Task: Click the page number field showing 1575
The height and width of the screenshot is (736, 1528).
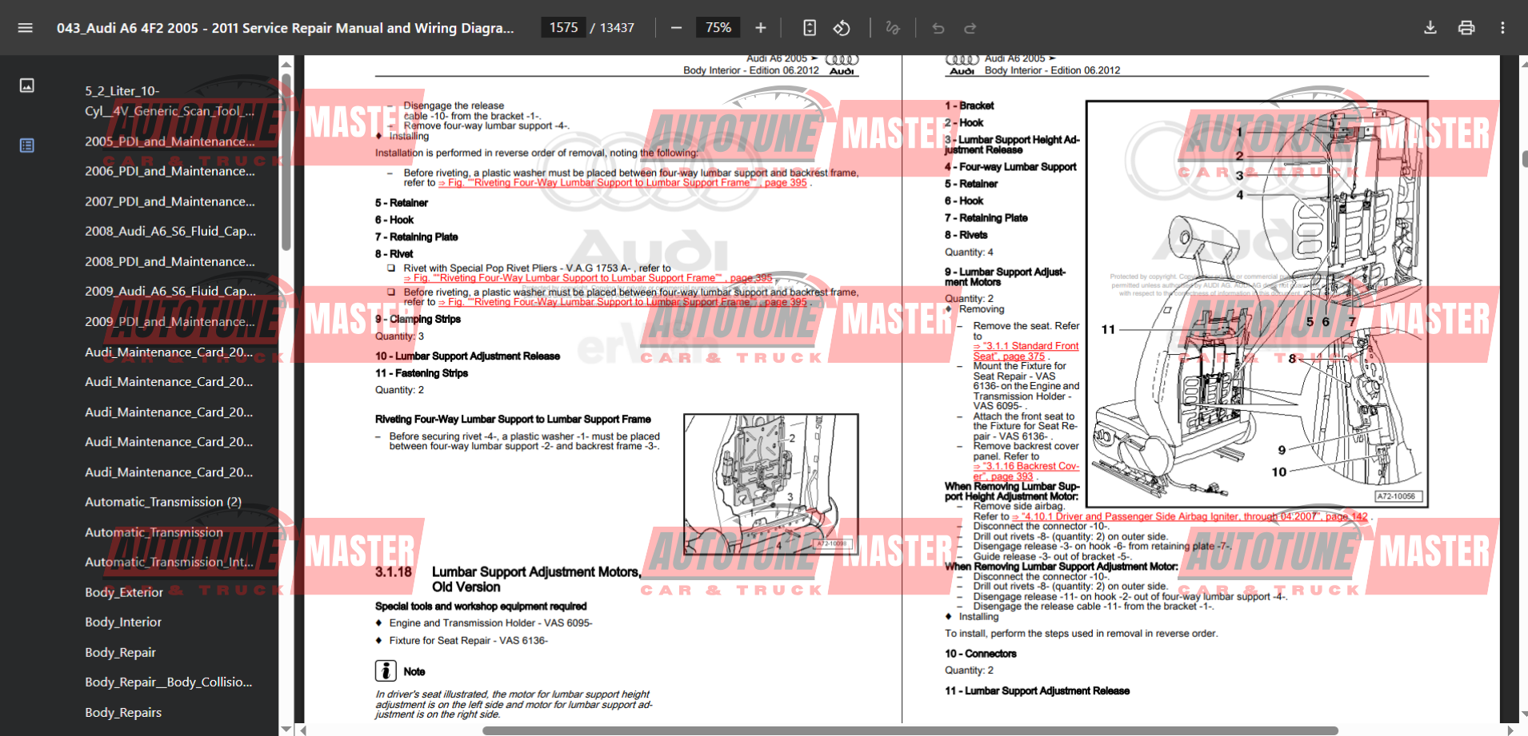Action: (563, 28)
